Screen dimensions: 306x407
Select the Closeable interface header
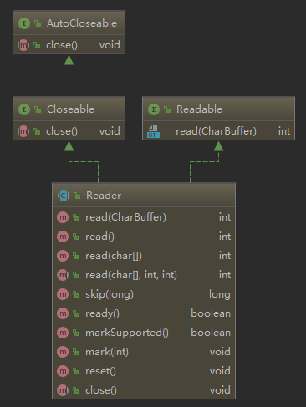click(69, 109)
